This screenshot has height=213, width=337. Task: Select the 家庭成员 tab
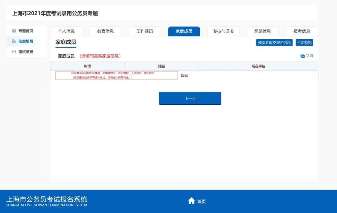(x=184, y=31)
